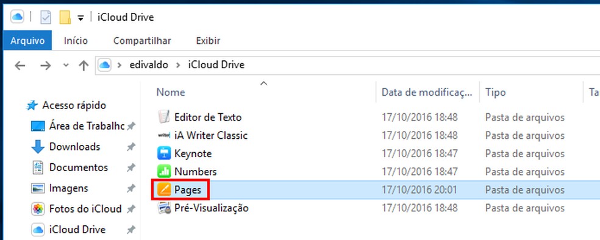Click pin icon next to Fotos do iCloud
This screenshot has width=600, height=240.
coord(131,210)
